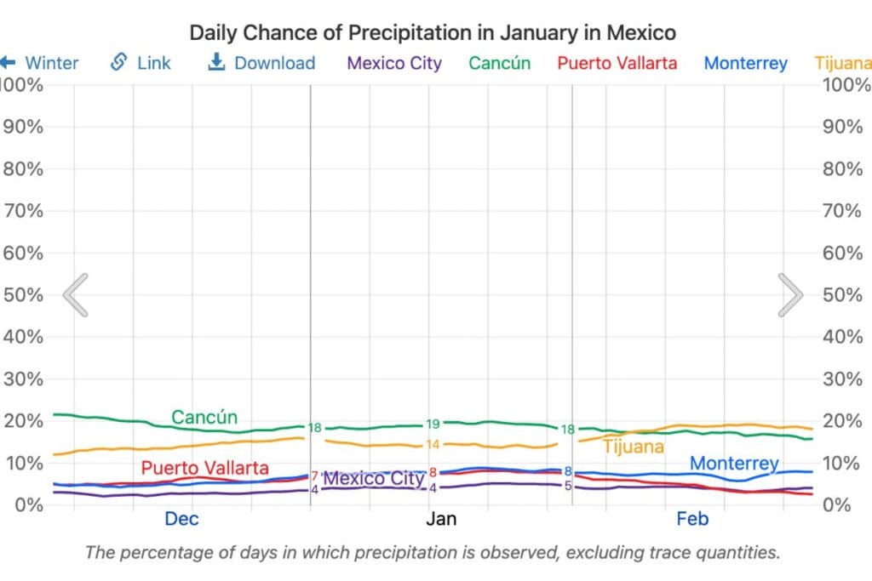Toggle Puerto Vallarta series in legend
The height and width of the screenshot is (581, 872).
617,63
